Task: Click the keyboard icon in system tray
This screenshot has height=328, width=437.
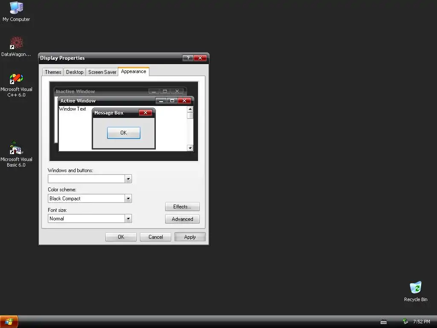Action: coord(384,322)
